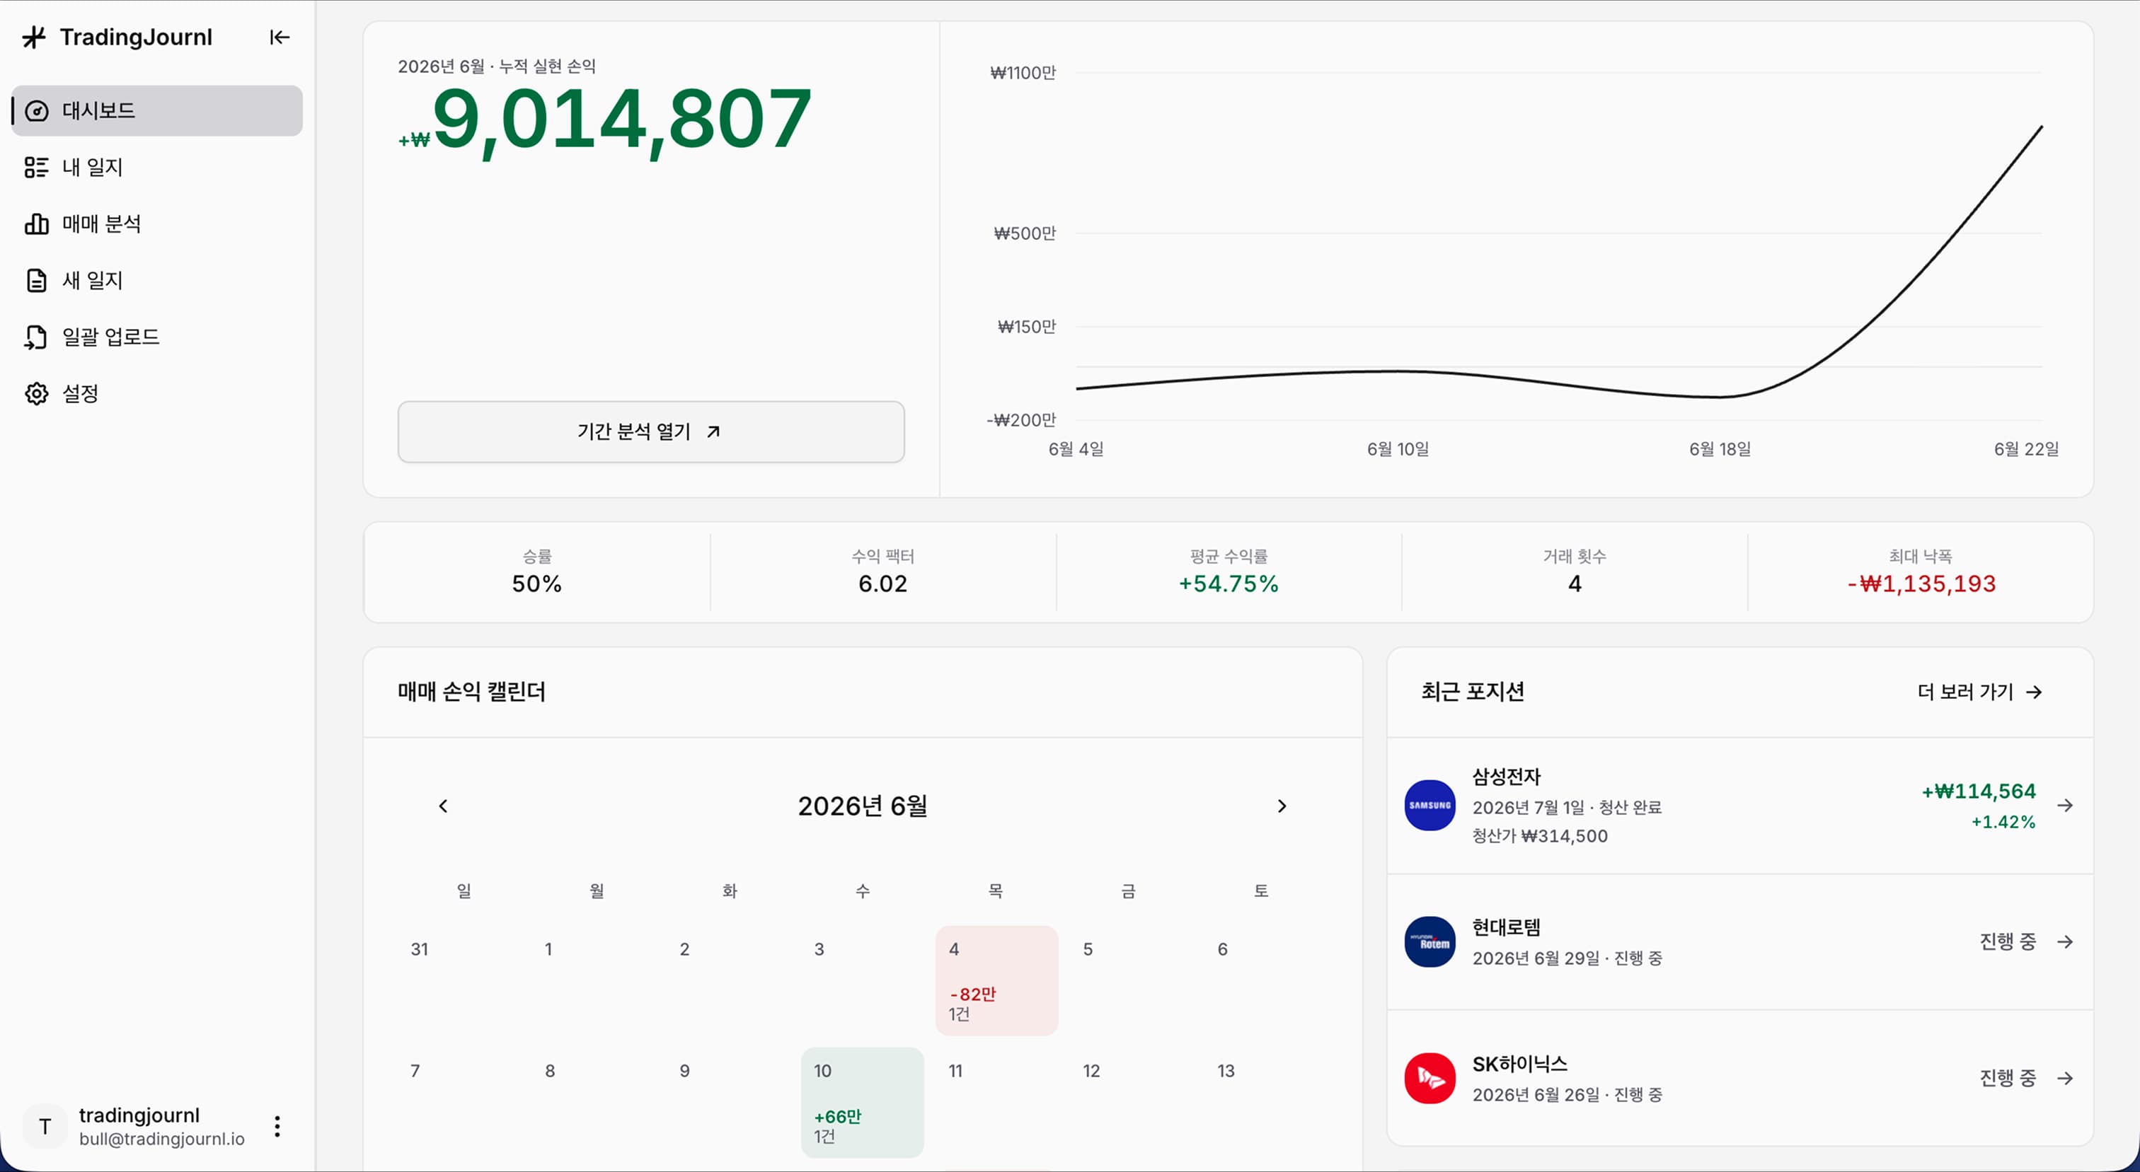Click the 기간 분석 열기 button

tap(650, 431)
